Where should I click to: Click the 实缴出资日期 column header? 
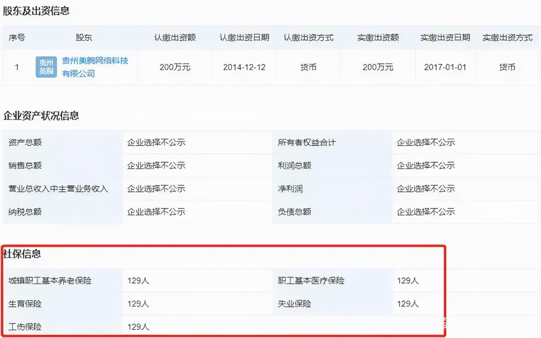[x=445, y=38]
